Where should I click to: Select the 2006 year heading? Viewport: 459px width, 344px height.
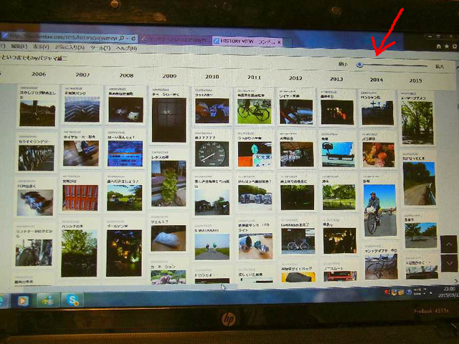coord(39,74)
